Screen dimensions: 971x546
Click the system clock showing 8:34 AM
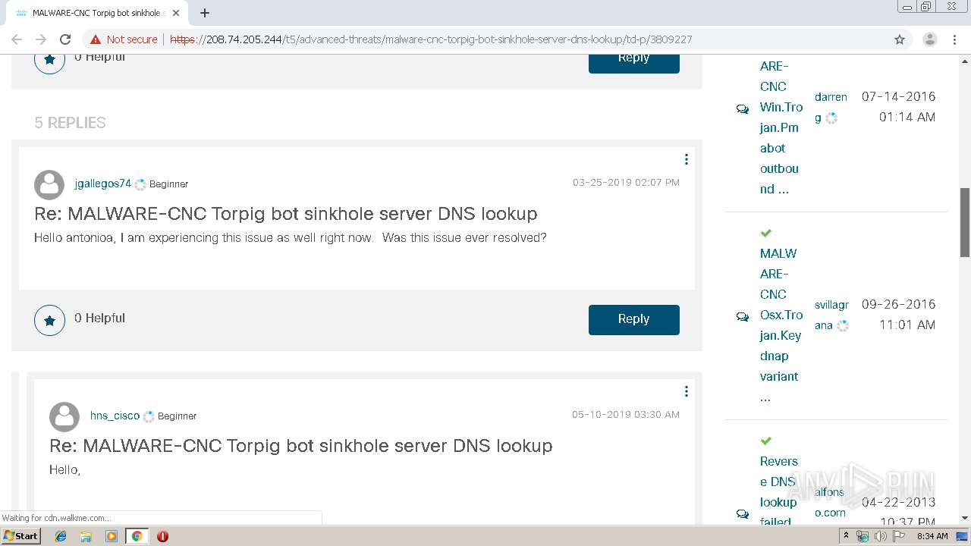click(932, 536)
